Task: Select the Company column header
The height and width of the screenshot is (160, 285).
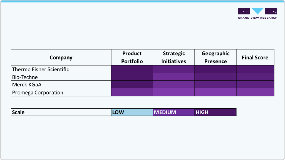Action: coord(61,57)
